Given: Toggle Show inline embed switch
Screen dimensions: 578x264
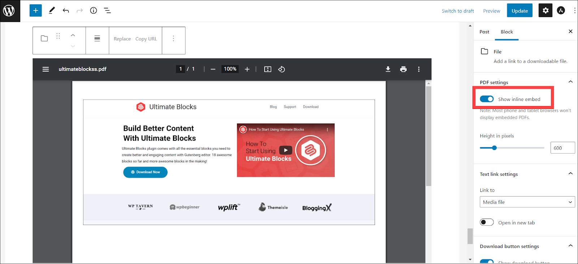Looking at the screenshot, I should [487, 99].
